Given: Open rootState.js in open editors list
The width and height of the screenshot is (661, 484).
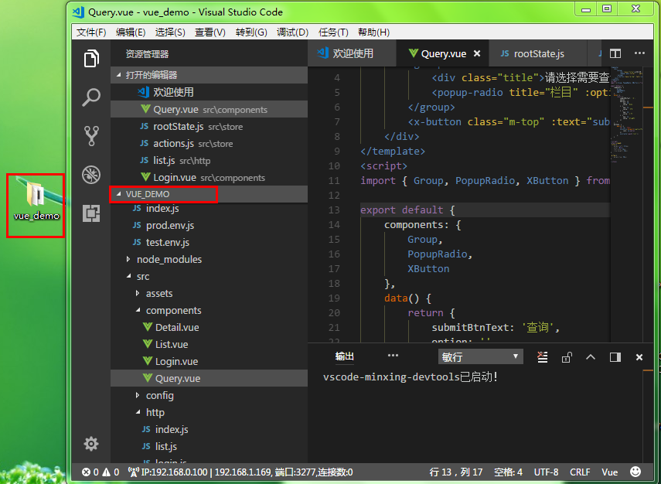Looking at the screenshot, I should coord(209,127).
